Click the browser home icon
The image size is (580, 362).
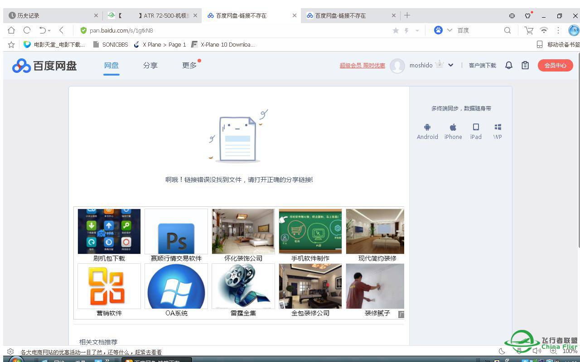click(11, 30)
